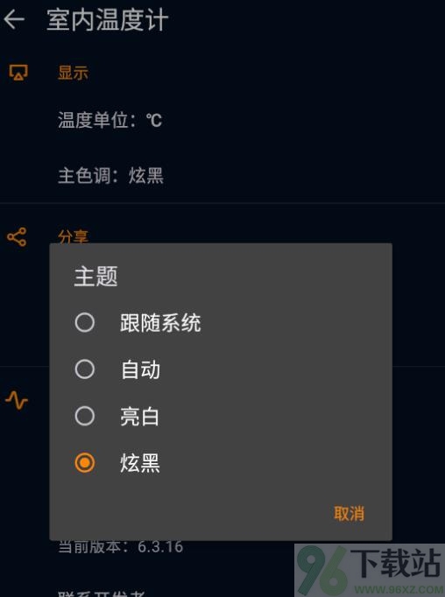This screenshot has width=445, height=597.
Task: Click the www.96xz.com watermark link
Action: click(x=399, y=590)
